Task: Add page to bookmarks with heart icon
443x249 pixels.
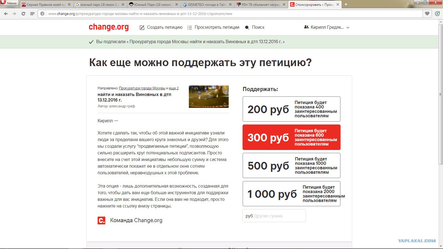Action: [427, 14]
